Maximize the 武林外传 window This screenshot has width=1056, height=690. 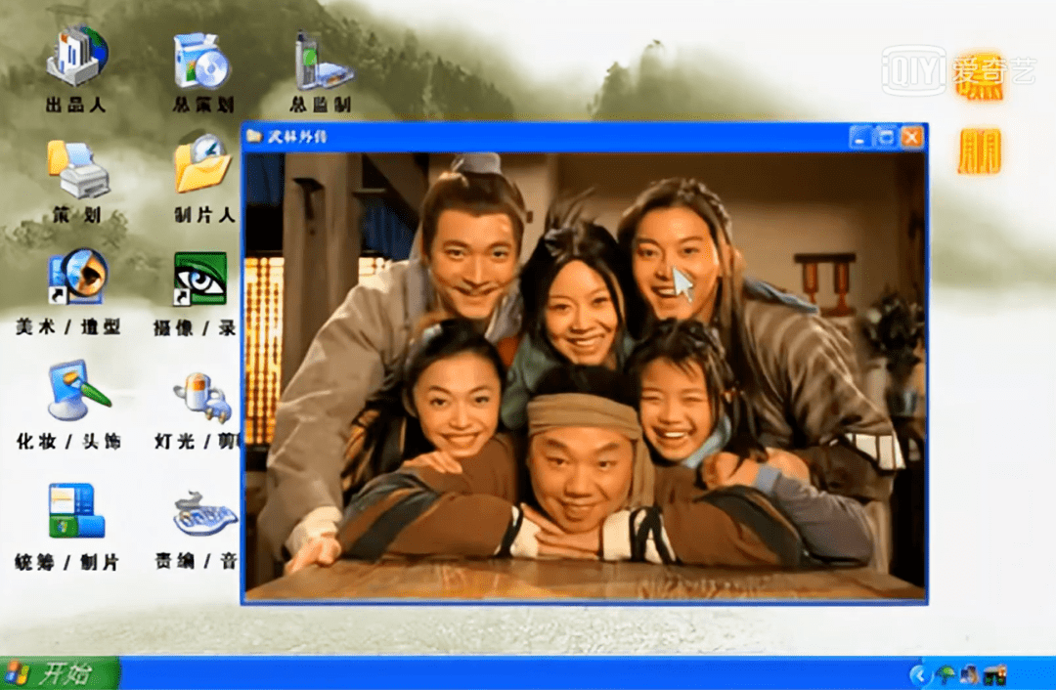click(886, 137)
